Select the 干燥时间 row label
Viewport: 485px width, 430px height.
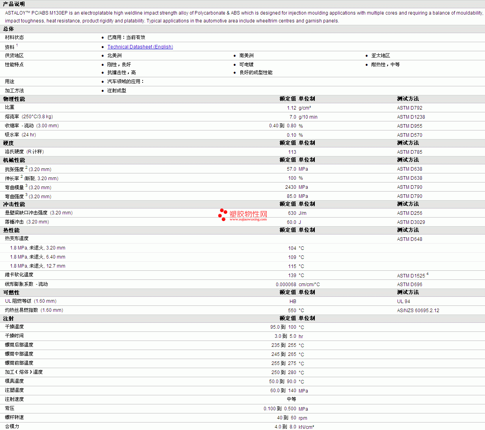14,336
